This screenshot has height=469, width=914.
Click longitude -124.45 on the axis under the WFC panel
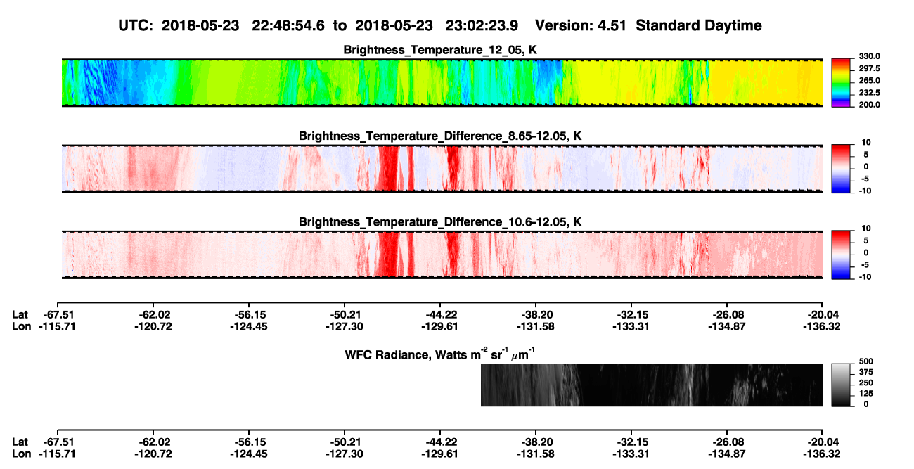[x=250, y=453]
